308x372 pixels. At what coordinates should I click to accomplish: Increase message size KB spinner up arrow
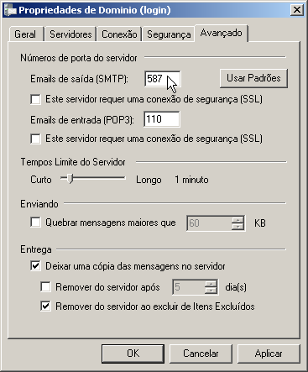tap(238, 220)
